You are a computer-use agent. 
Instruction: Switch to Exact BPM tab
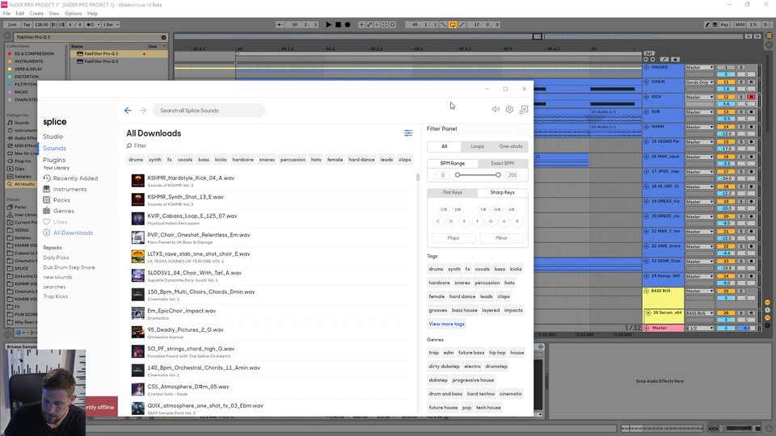click(x=502, y=163)
